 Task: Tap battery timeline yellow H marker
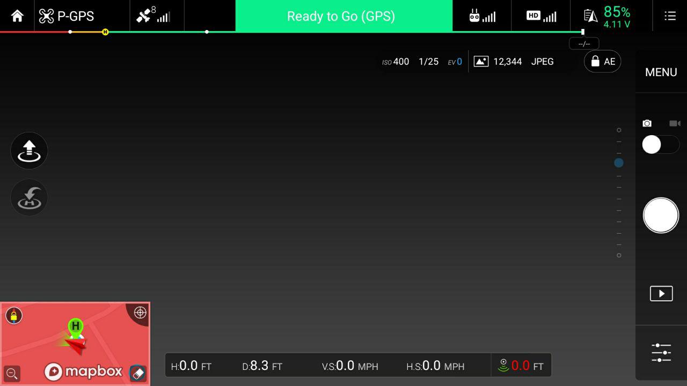[105, 32]
